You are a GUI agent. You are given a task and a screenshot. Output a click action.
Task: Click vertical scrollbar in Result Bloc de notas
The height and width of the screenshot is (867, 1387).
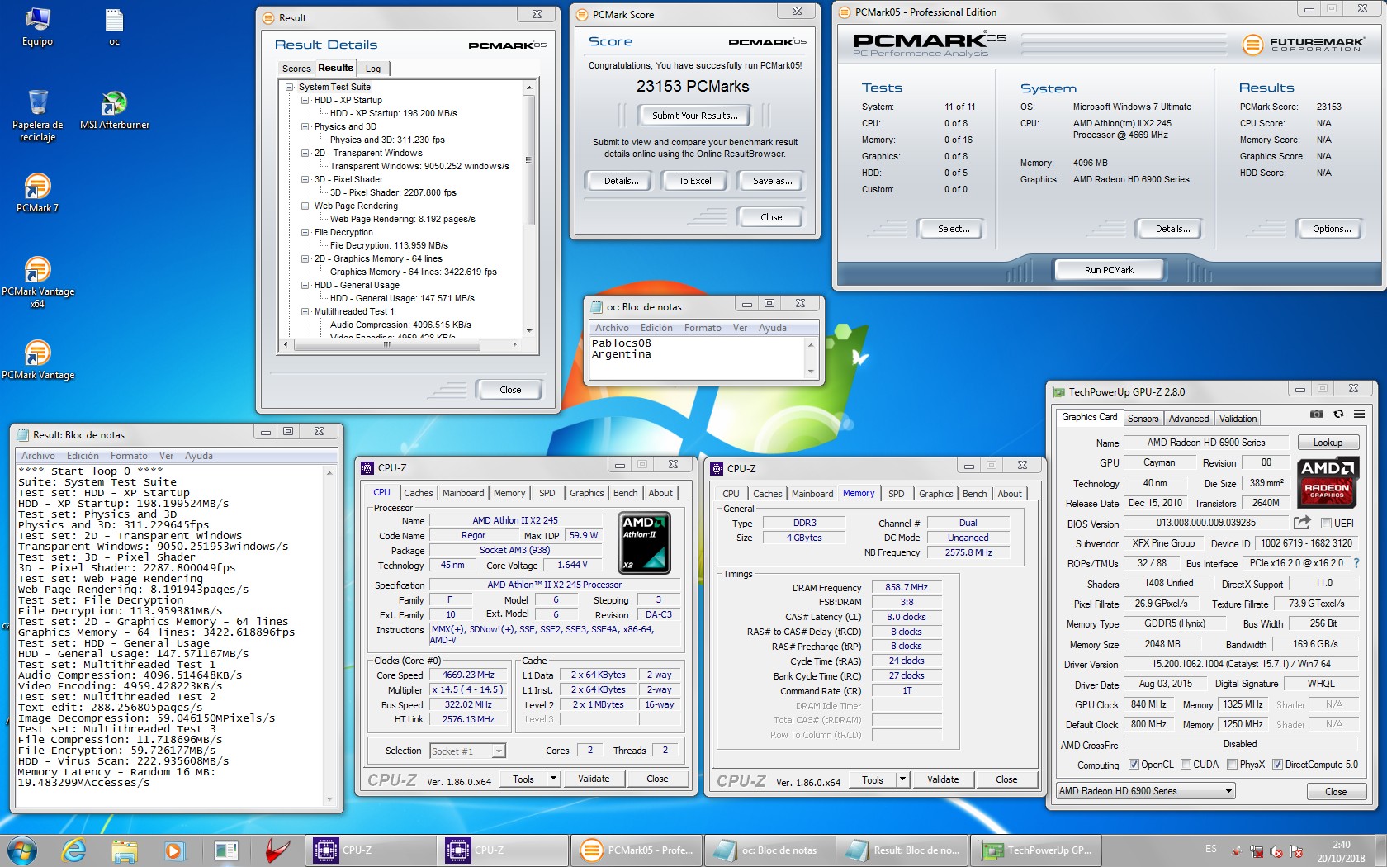pos(330,636)
